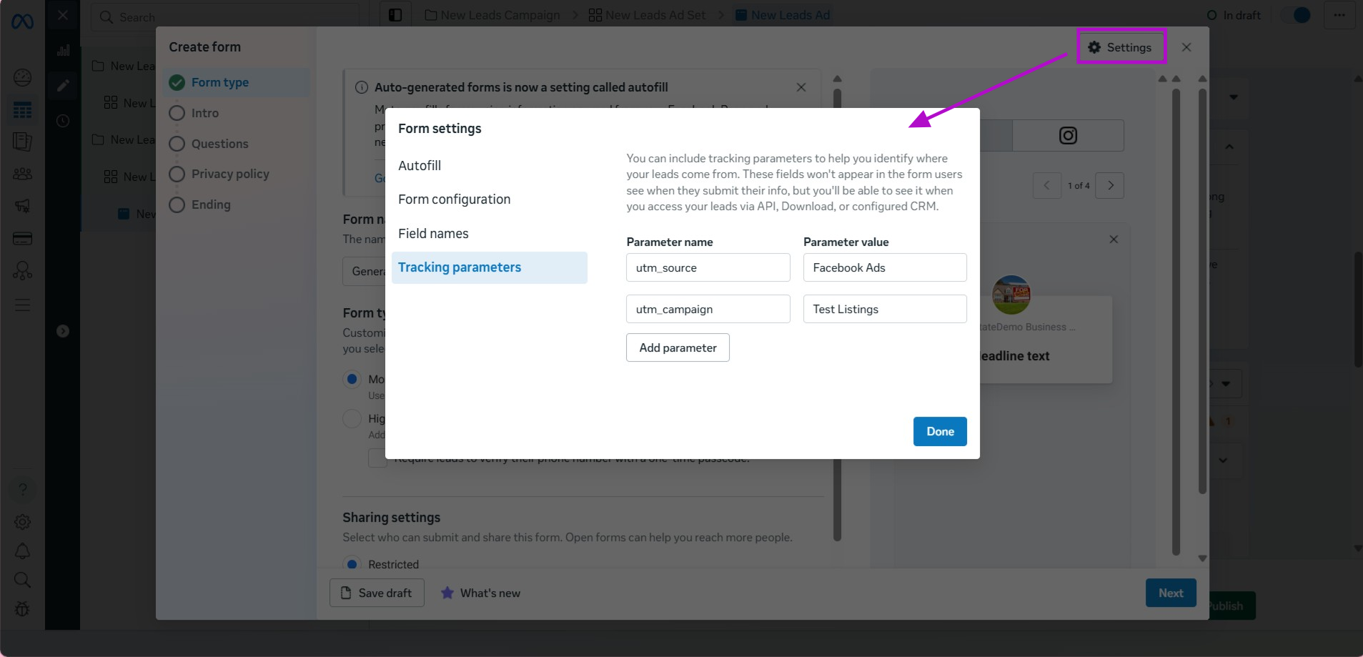This screenshot has height=657, width=1363.
Task: Click the Audiences people icon
Action: click(22, 174)
